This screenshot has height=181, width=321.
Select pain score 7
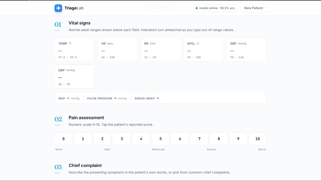tap(199, 139)
